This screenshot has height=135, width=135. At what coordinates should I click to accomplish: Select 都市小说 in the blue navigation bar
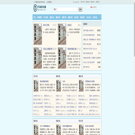[x=58, y=17]
